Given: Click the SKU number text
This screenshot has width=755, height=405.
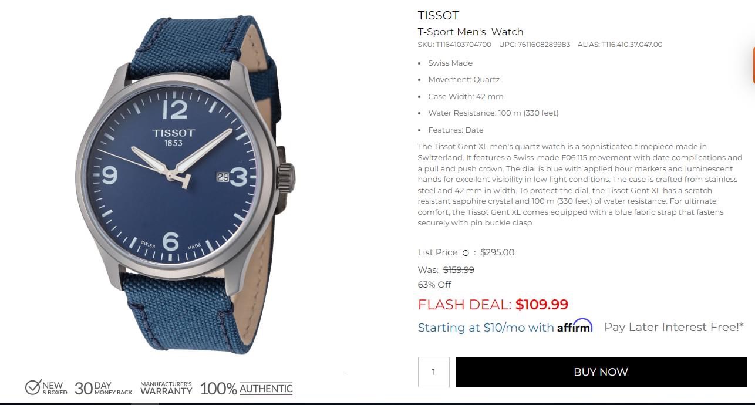Looking at the screenshot, I should point(454,45).
